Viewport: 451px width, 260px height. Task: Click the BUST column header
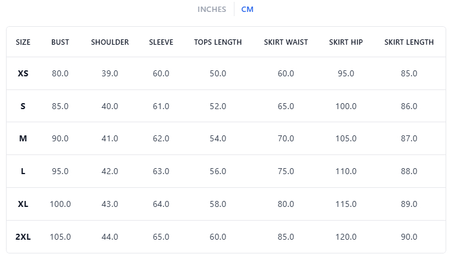pos(60,42)
